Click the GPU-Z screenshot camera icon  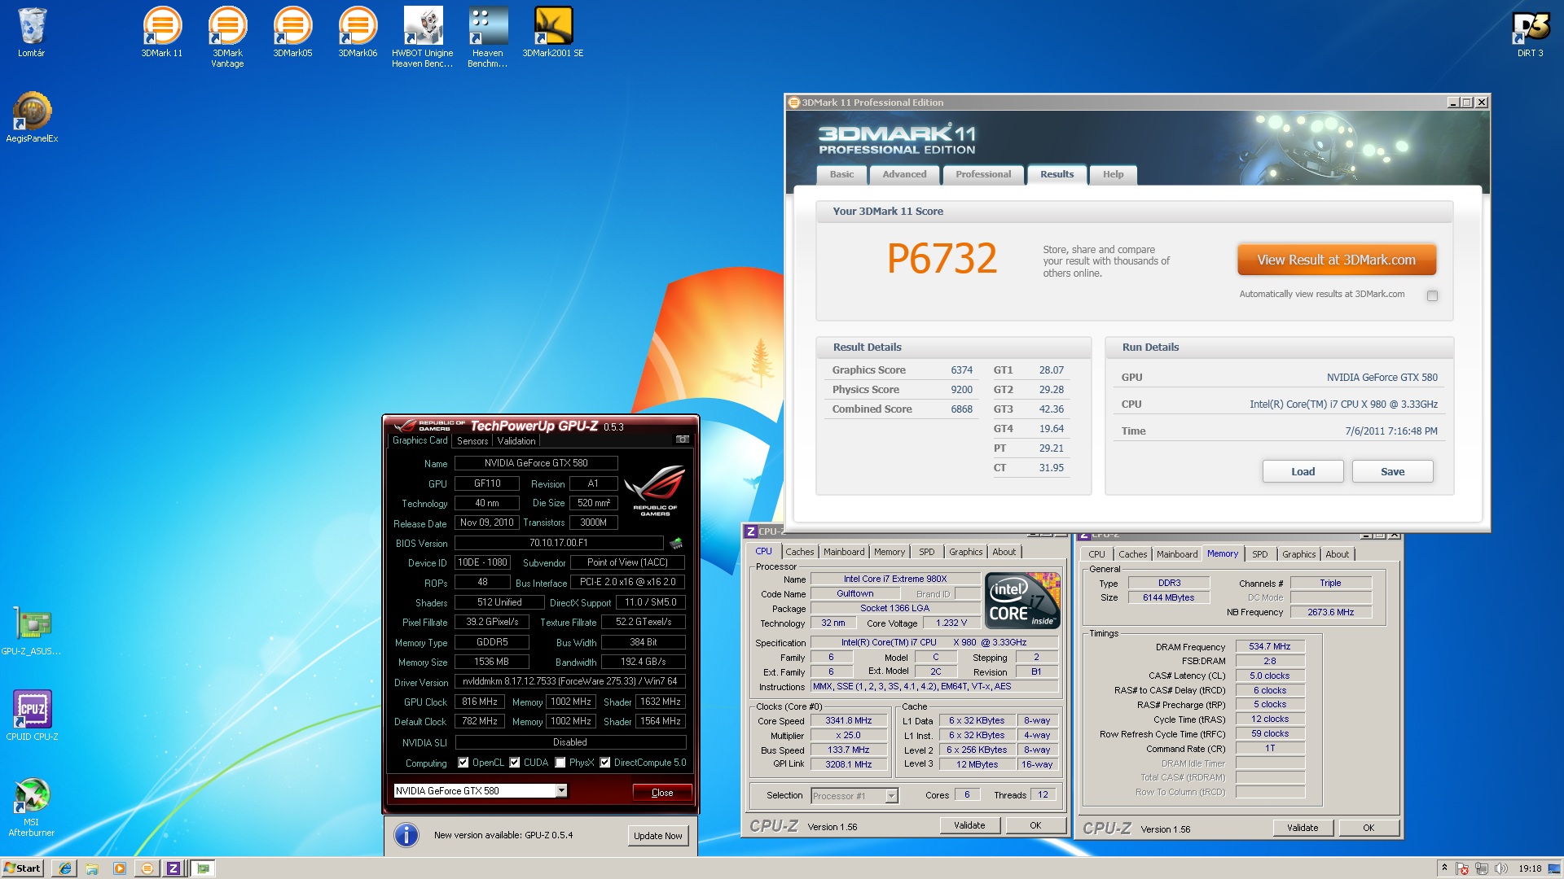[x=682, y=439]
